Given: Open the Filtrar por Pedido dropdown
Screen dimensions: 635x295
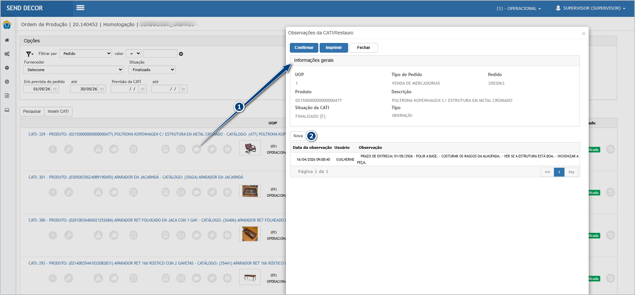Looking at the screenshot, I should point(86,54).
